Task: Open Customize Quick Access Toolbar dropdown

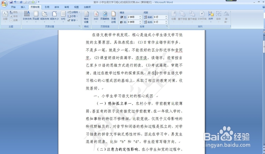Action: point(38,2)
